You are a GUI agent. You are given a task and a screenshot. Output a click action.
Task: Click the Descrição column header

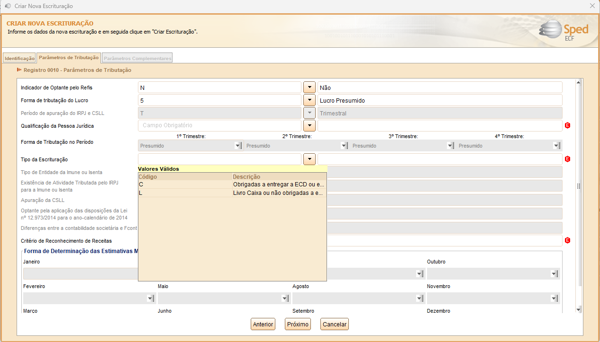tap(280, 176)
